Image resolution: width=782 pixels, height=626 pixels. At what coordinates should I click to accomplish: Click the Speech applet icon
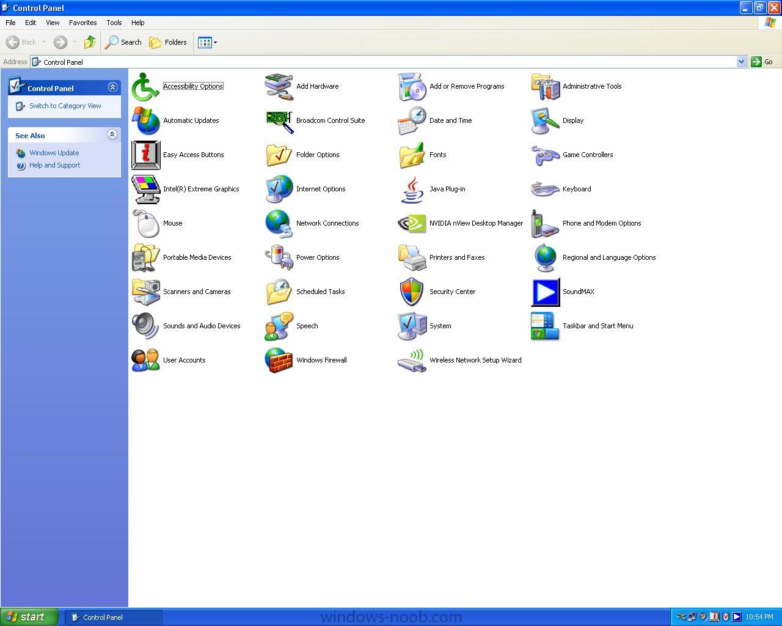click(279, 326)
